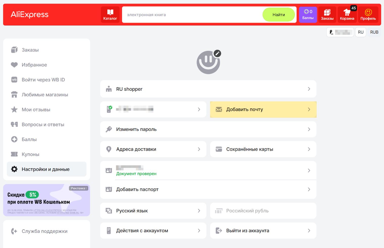384x248 pixels.
Task: Click the heart icon beside Избранное
Action: [x=14, y=65]
